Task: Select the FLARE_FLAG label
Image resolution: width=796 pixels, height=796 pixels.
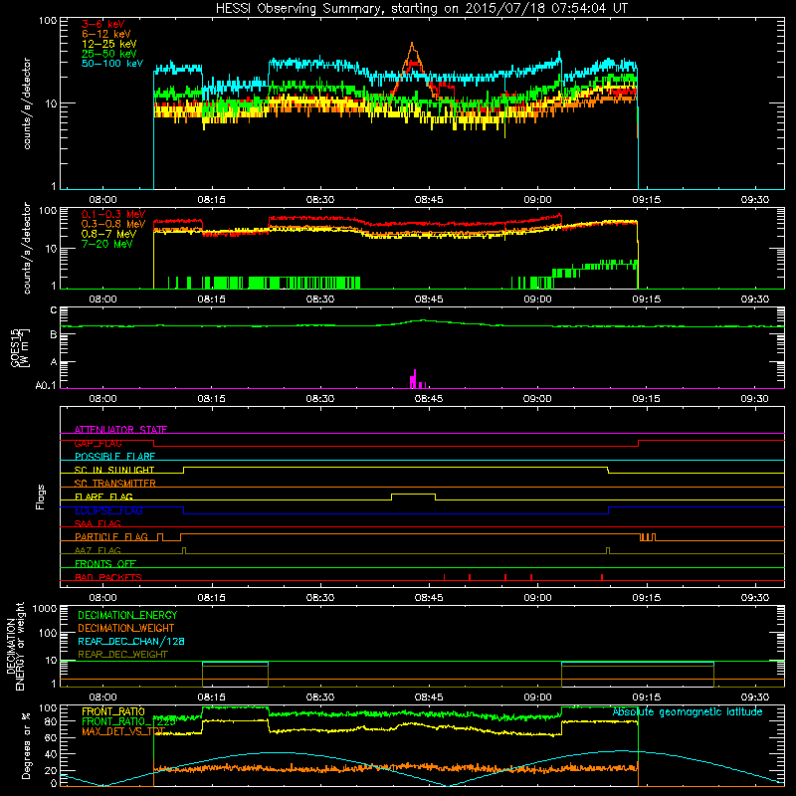Action: 103,497
